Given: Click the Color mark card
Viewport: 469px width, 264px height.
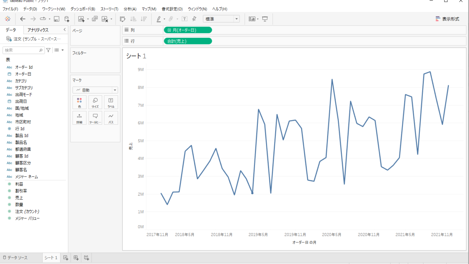Looking at the screenshot, I should coord(80,102).
